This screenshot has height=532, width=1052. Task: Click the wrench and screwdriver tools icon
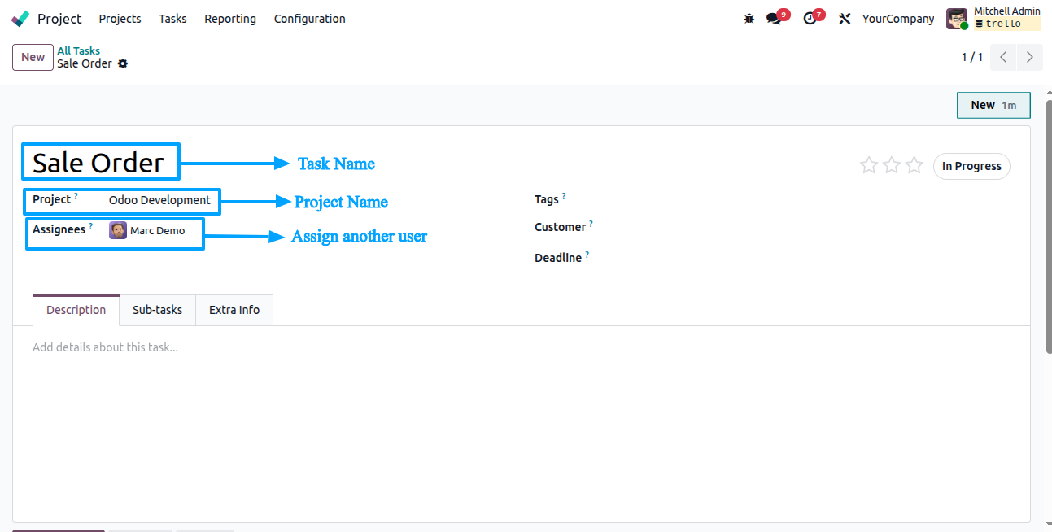[845, 18]
